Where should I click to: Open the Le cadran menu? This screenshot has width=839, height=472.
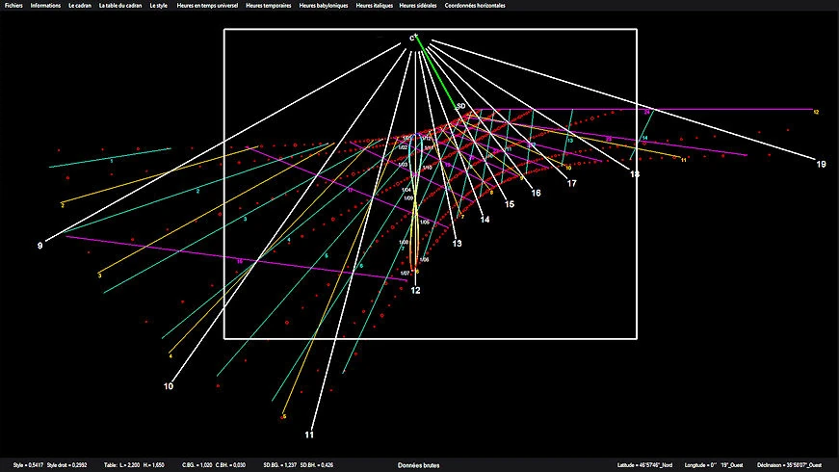point(80,6)
